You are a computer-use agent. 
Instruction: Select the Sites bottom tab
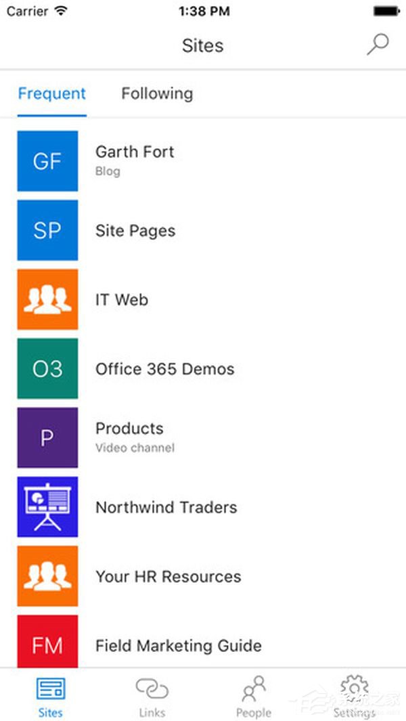coord(51,697)
